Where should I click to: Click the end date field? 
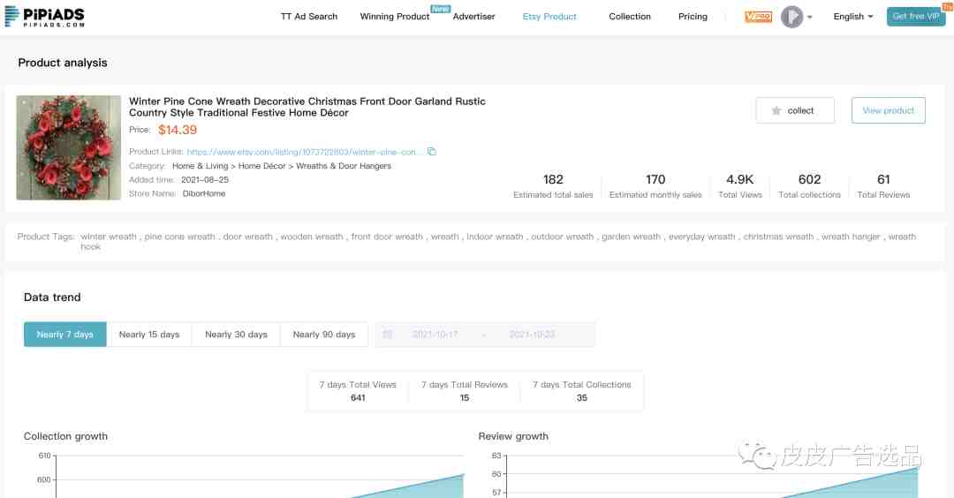(x=532, y=335)
